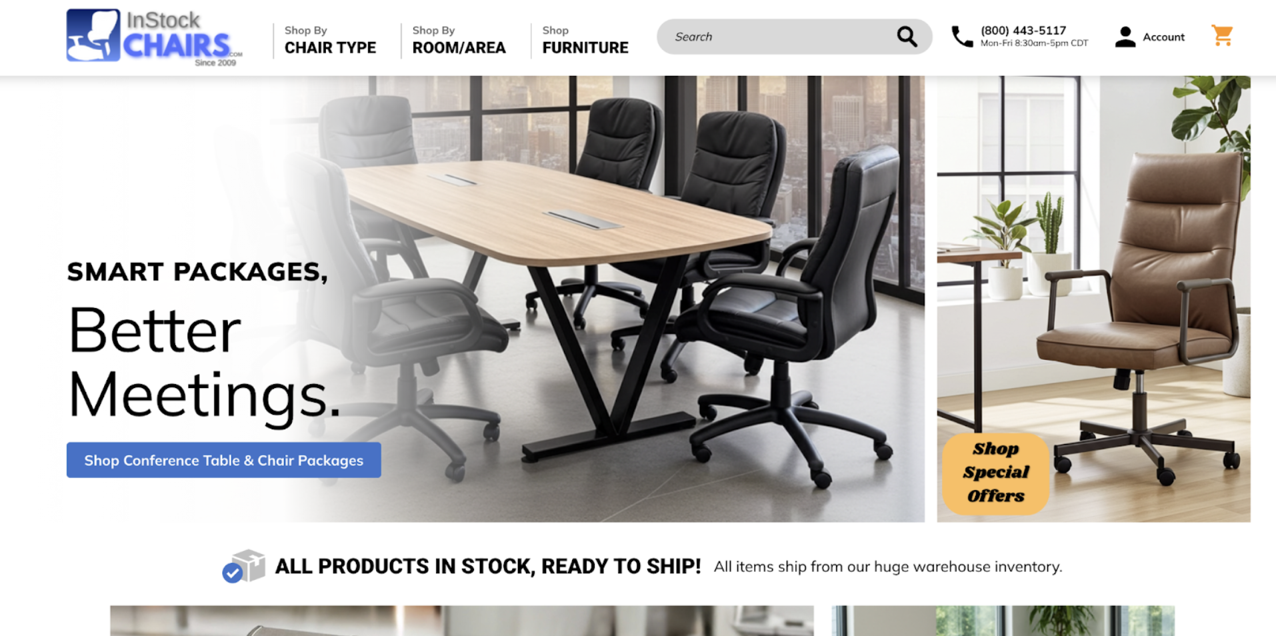The image size is (1276, 636).
Task: Open the Shop By Chair Type menu
Action: coord(330,40)
